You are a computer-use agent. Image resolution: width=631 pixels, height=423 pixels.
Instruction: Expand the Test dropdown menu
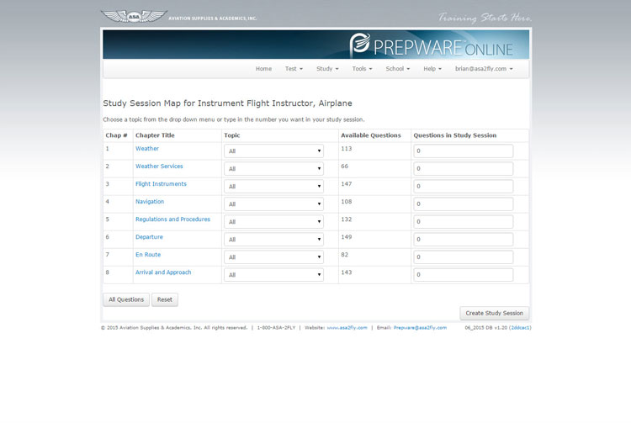click(294, 69)
